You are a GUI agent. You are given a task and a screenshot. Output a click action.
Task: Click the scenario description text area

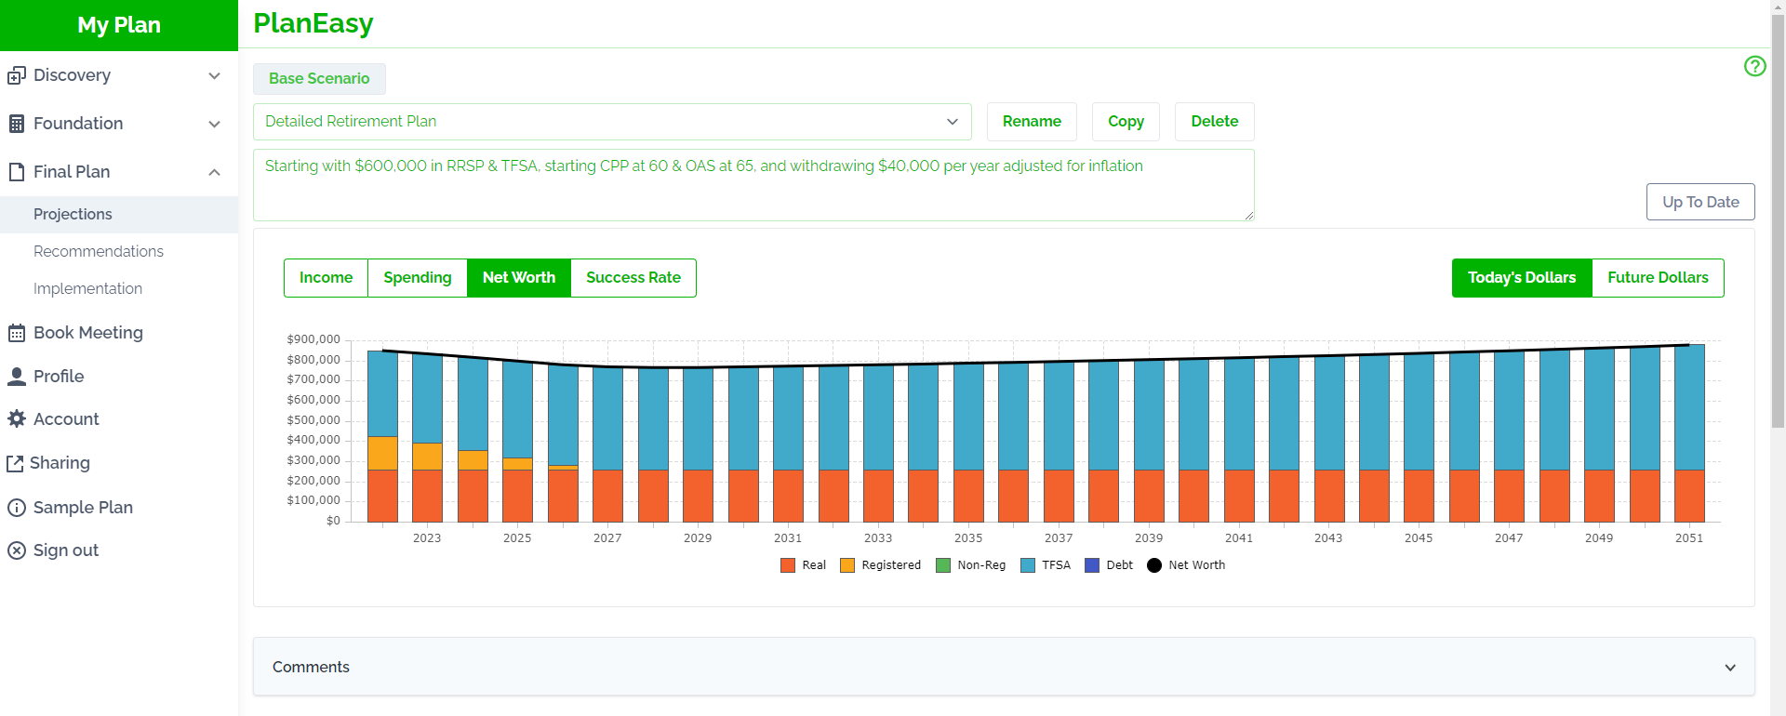coord(753,185)
